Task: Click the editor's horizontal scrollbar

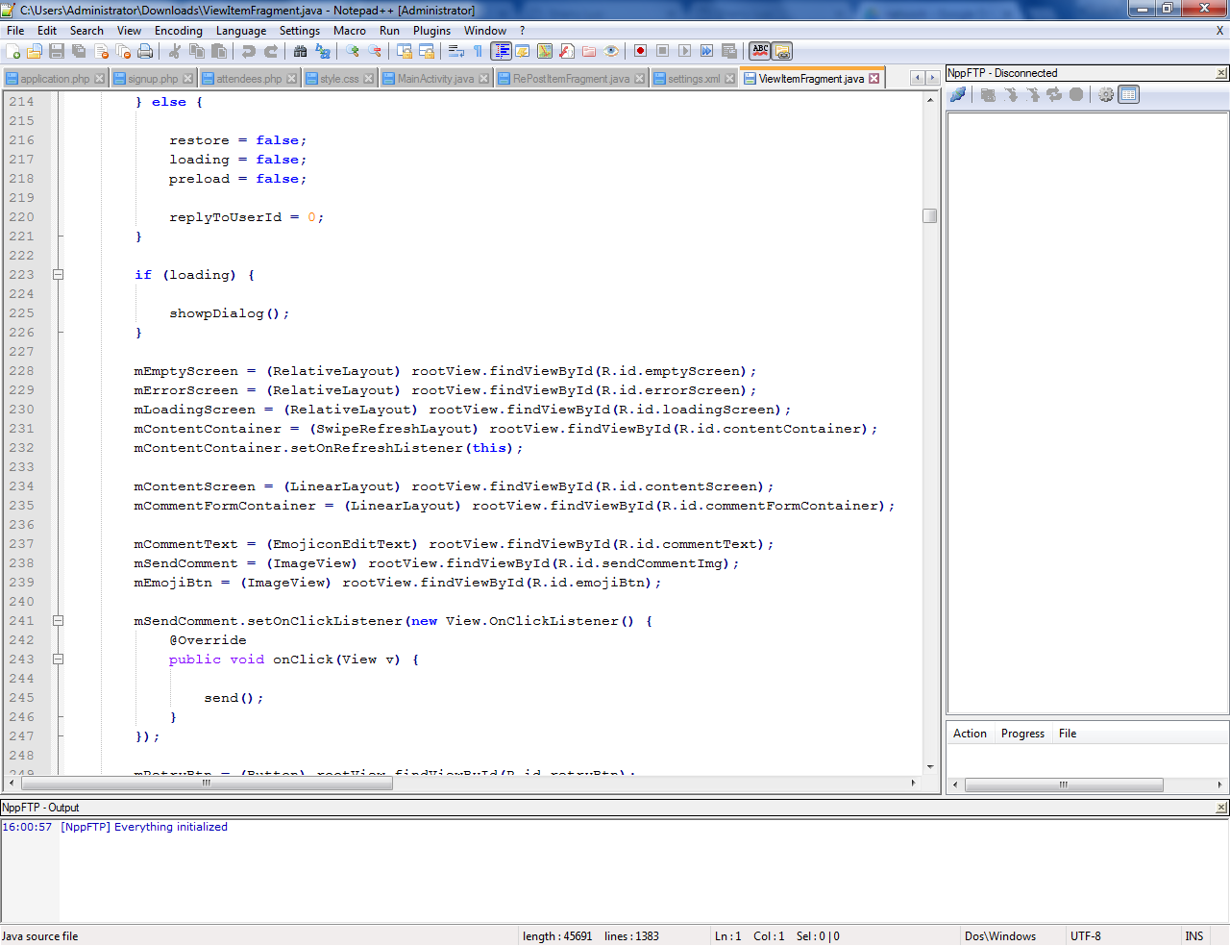Action: (206, 784)
